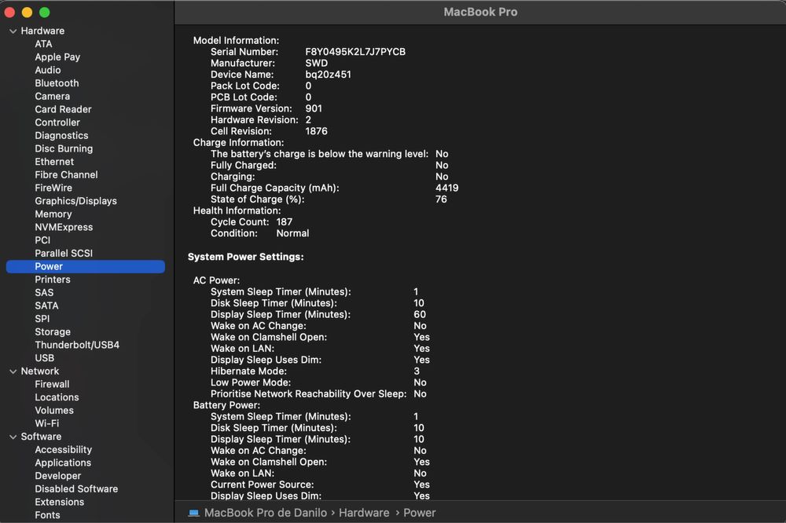The height and width of the screenshot is (523, 786).
Task: Click Manufacturer value SWD
Action: coord(316,63)
